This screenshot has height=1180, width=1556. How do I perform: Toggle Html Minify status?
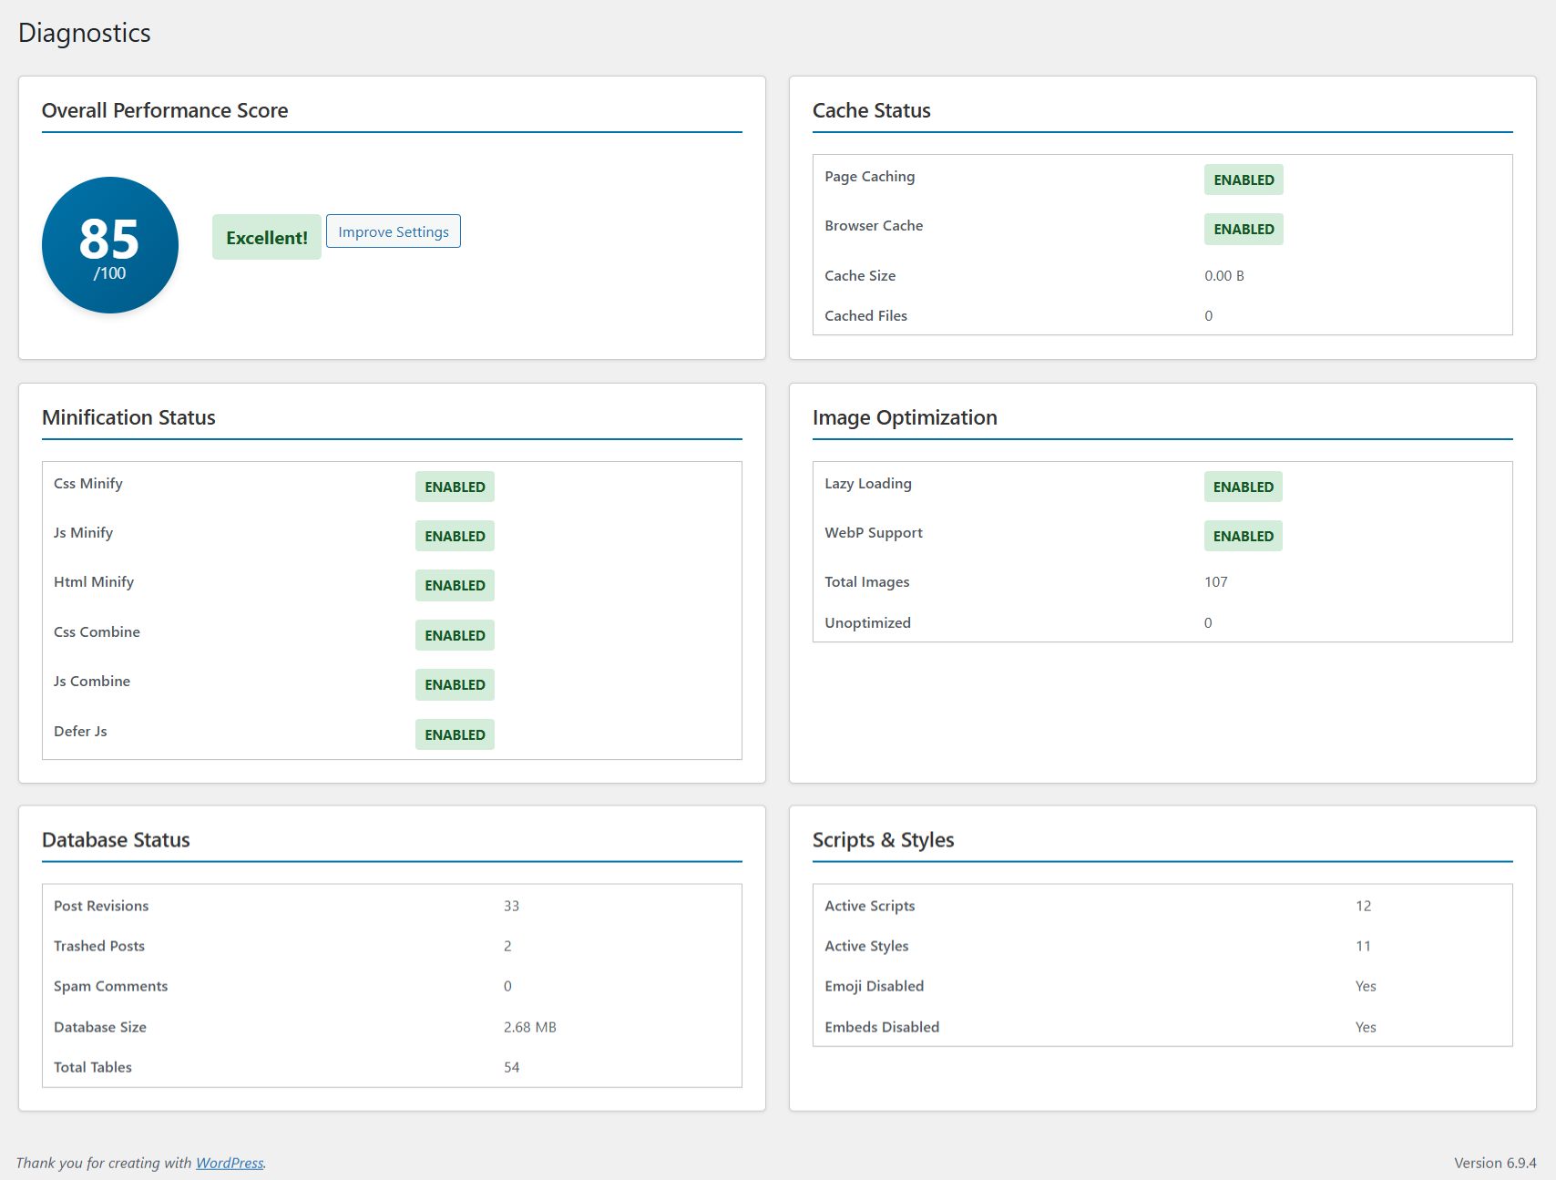pos(454,585)
